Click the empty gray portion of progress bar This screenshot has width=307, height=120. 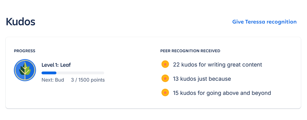(80, 73)
